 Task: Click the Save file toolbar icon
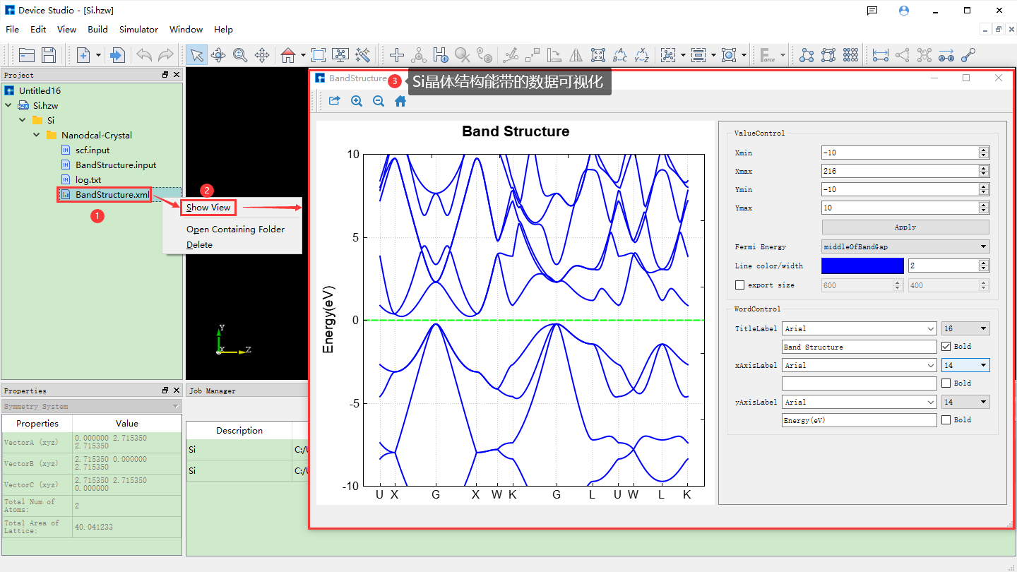(x=49, y=55)
